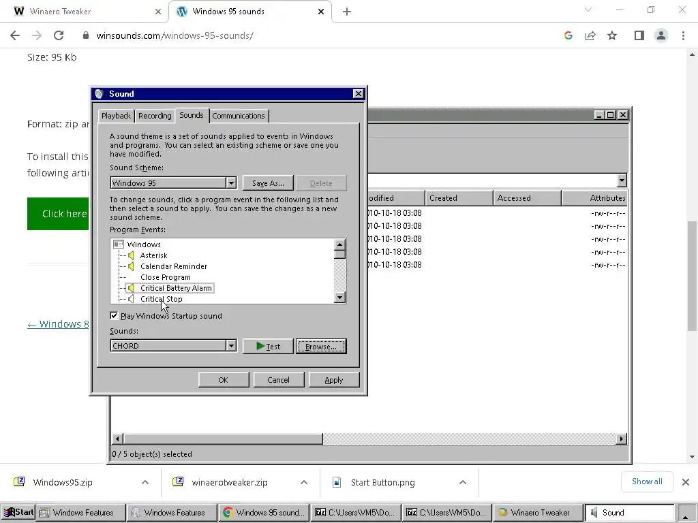
Task: Open the Chrome three-dot menu
Action: coord(683,35)
